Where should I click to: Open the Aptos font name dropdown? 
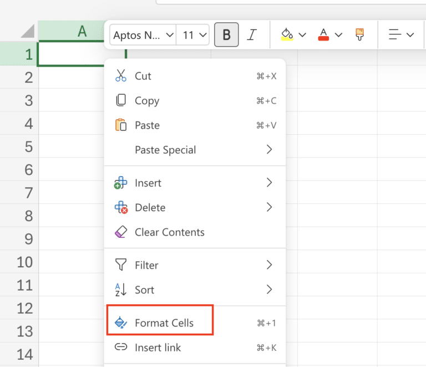click(x=143, y=35)
